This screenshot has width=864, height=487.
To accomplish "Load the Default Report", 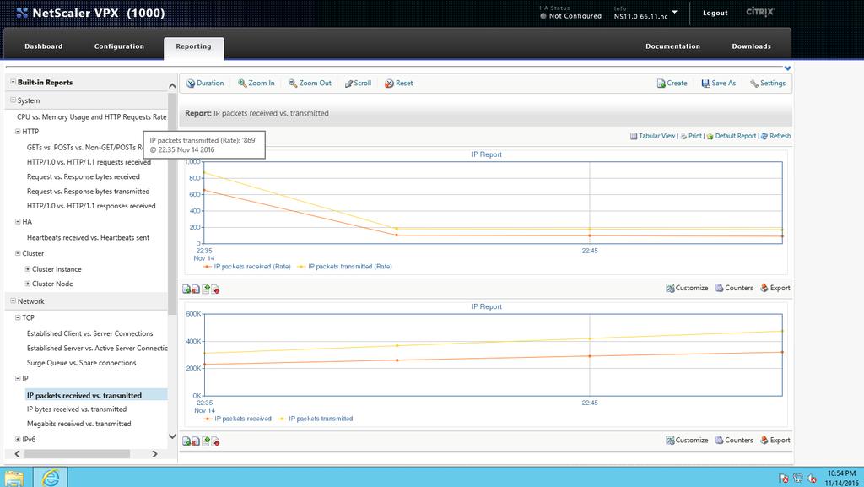I will click(732, 136).
